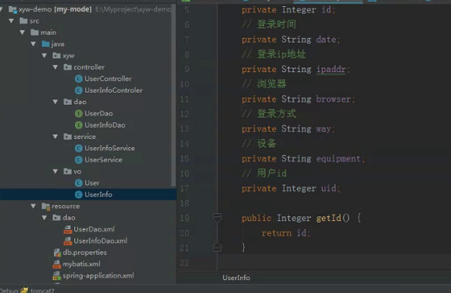Image resolution: width=451 pixels, height=293 pixels.
Task: Collapse the service package arrow
Action: point(55,137)
